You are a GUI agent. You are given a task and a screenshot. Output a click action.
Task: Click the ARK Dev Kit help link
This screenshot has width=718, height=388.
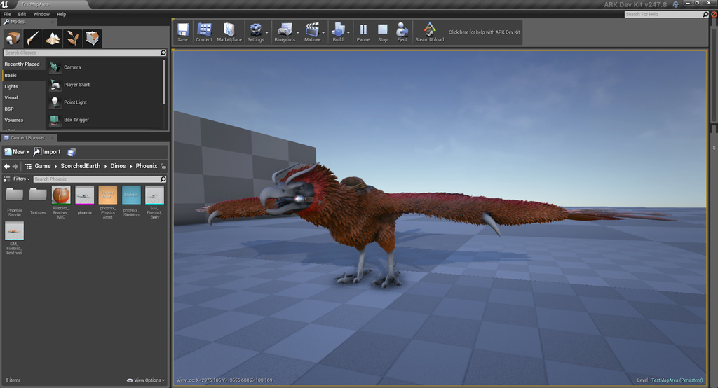(483, 32)
